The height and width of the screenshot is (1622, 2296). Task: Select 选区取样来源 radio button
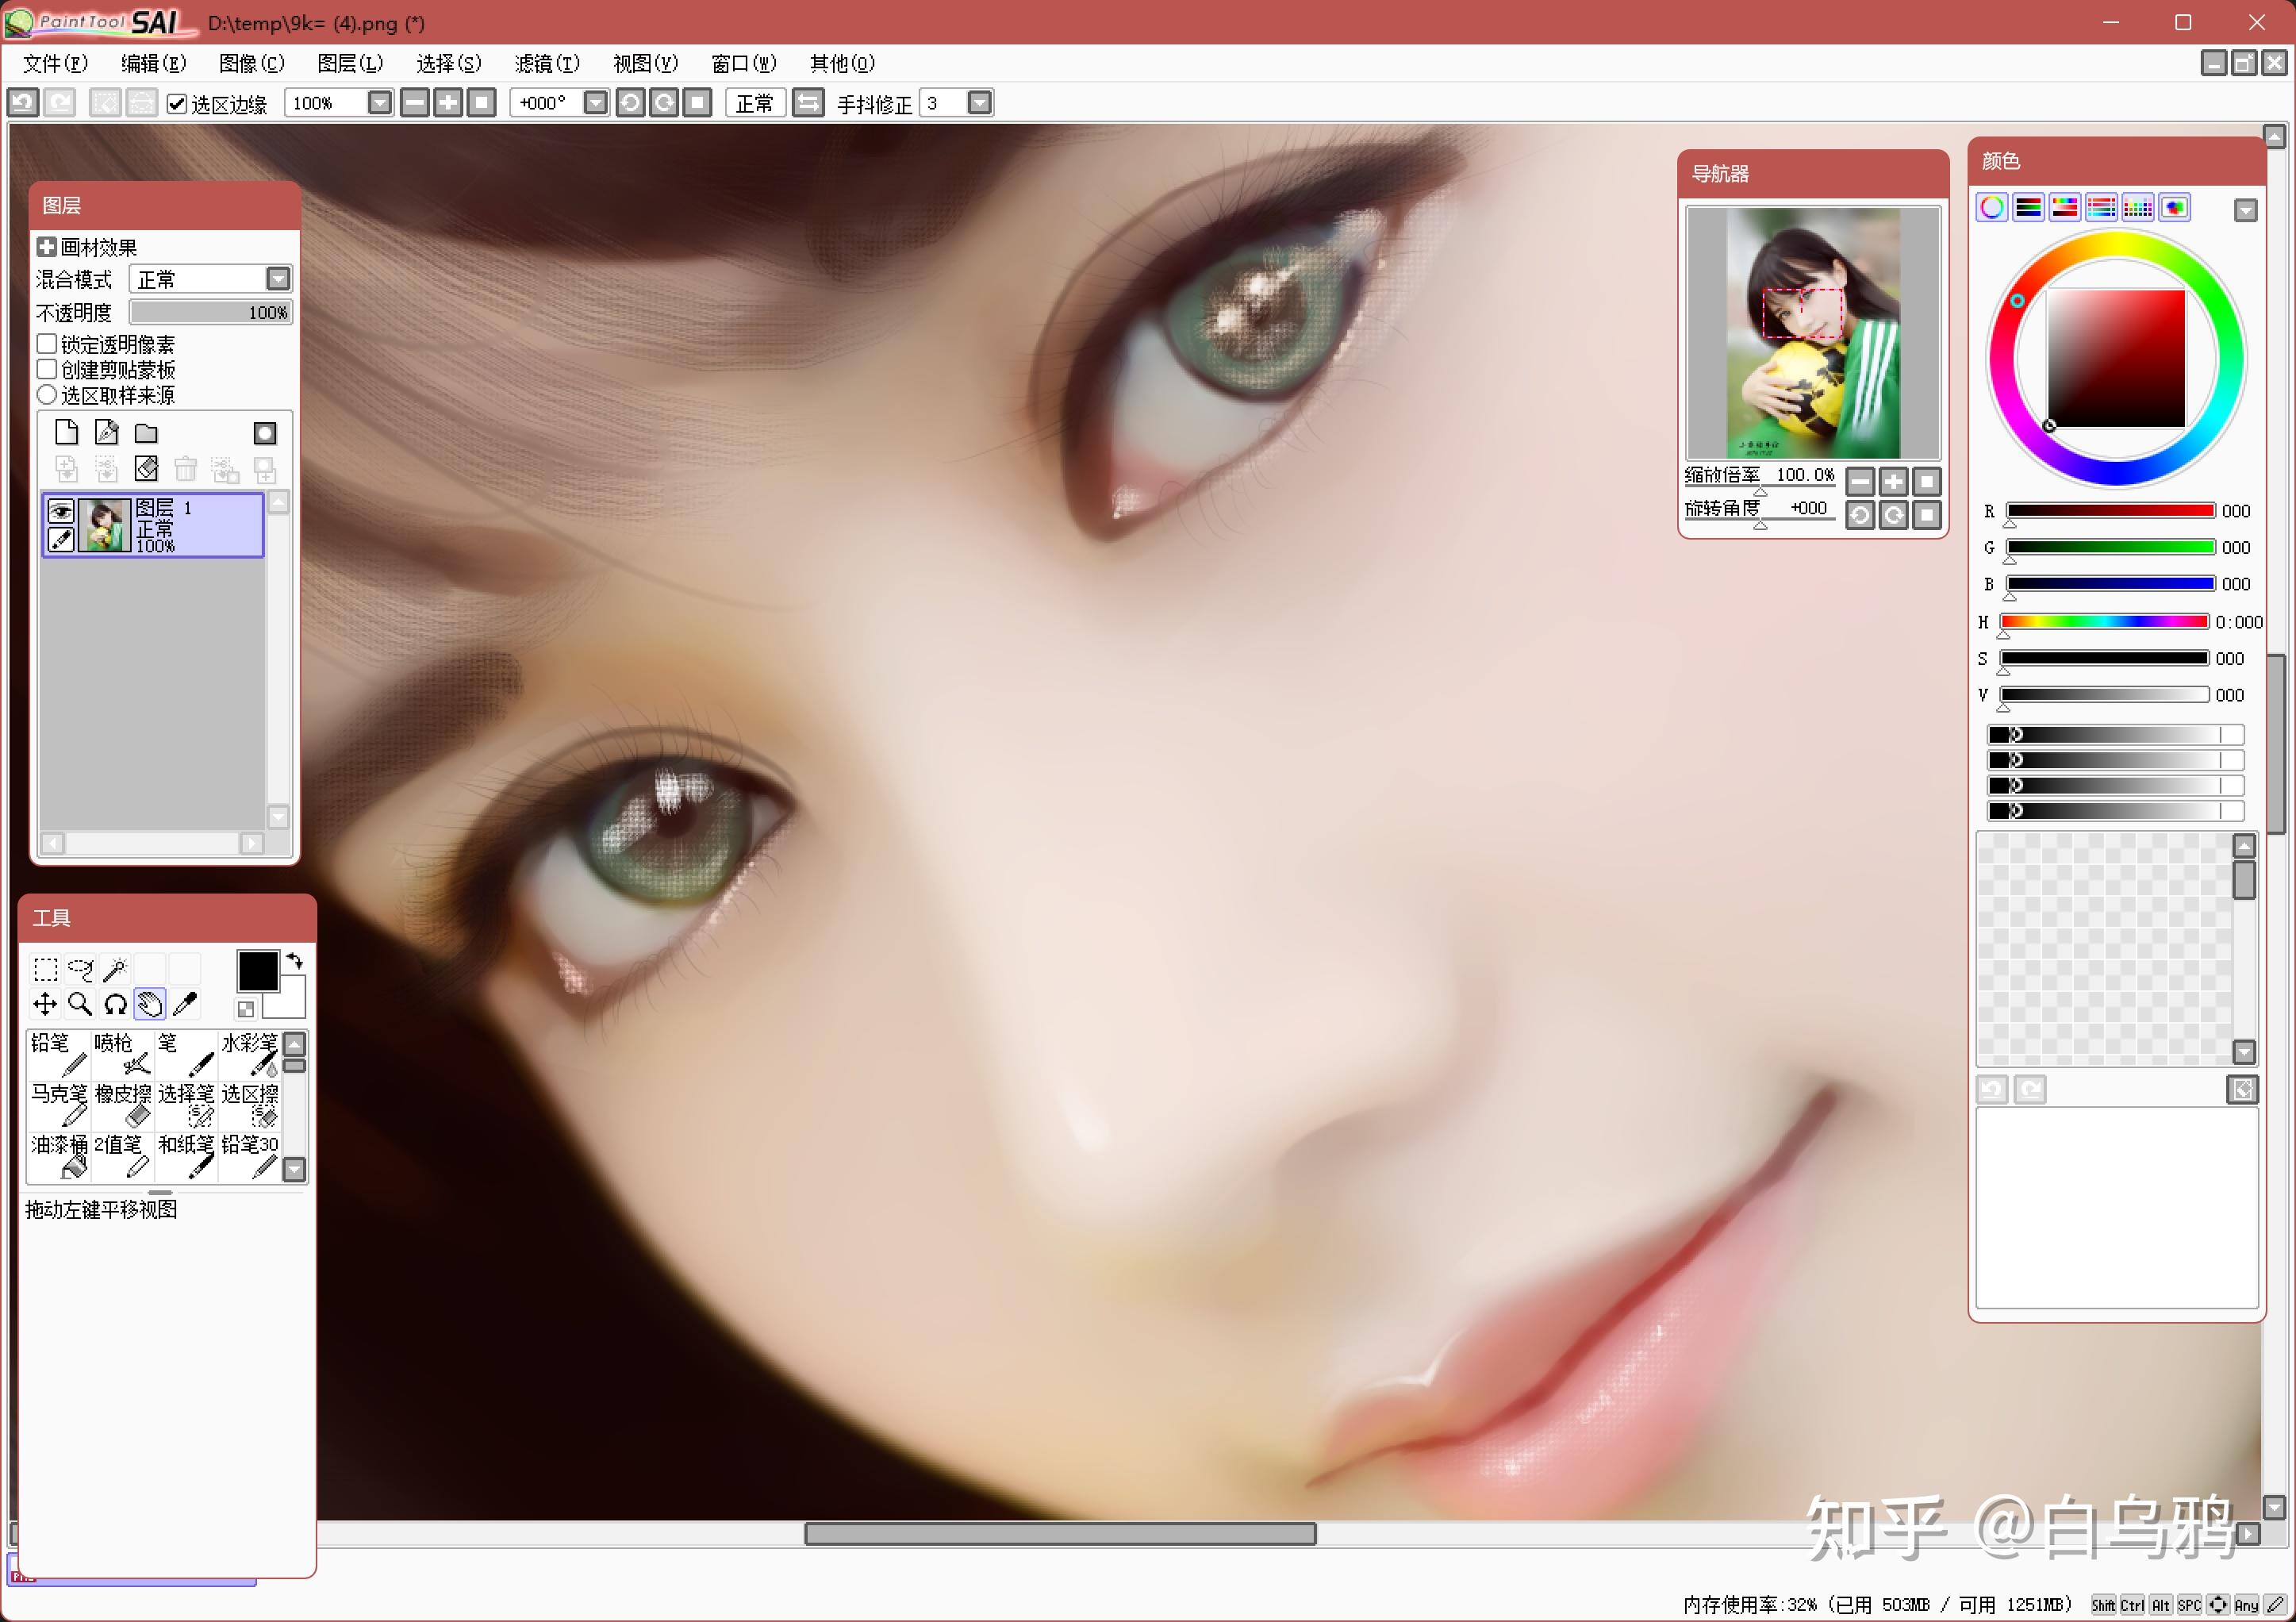point(46,395)
